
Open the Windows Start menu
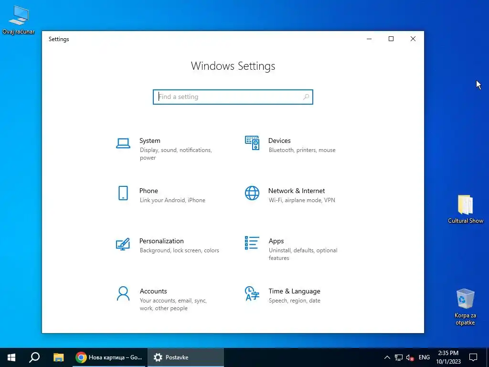click(11, 357)
